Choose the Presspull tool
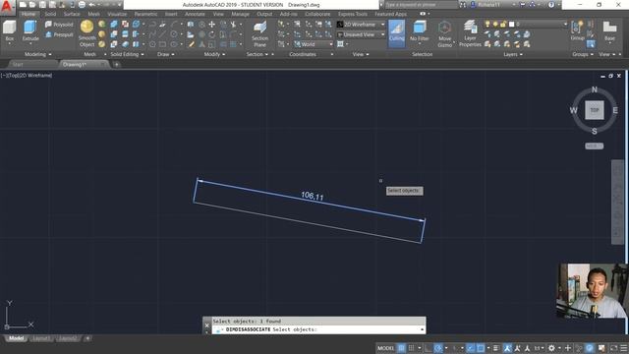Image resolution: width=629 pixels, height=354 pixels. [x=59, y=35]
